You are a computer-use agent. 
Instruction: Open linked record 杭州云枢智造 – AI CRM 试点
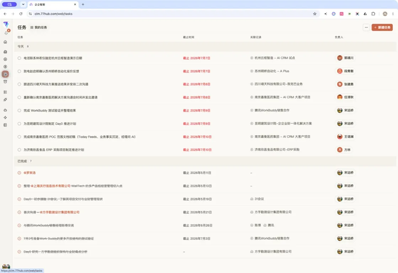[x=275, y=58]
